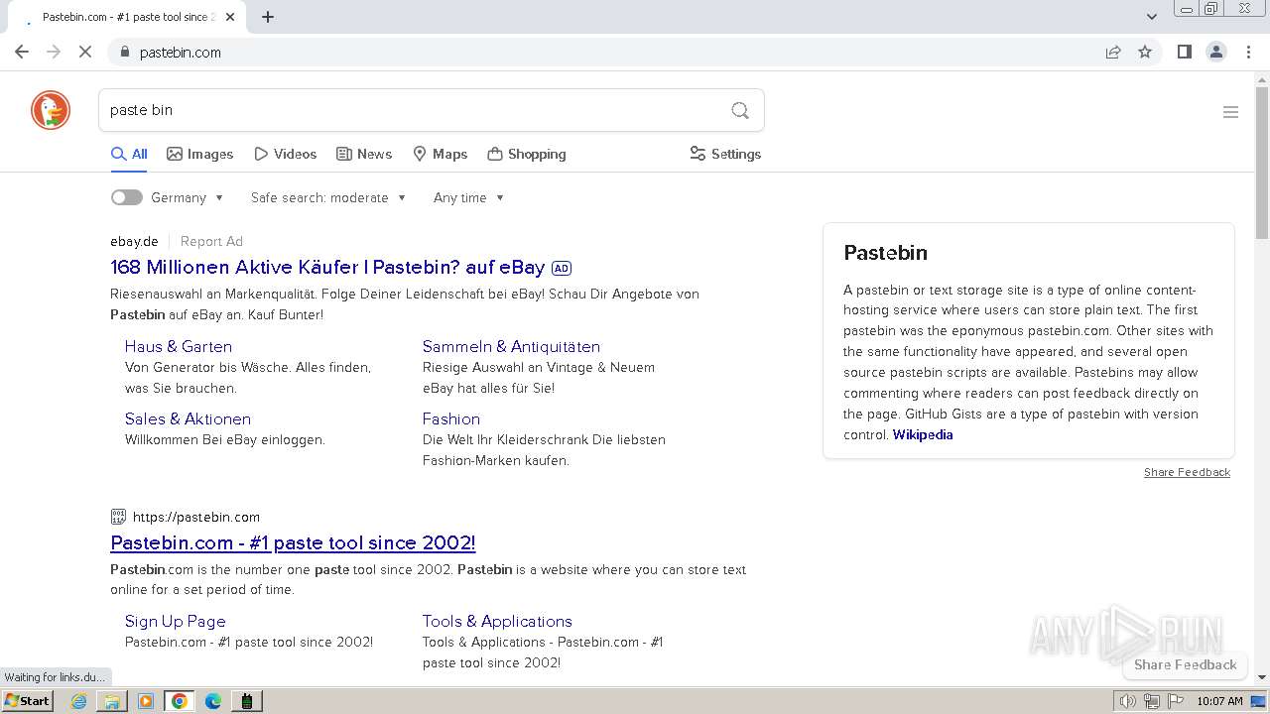Click the floating Share Feedback button

click(1185, 665)
